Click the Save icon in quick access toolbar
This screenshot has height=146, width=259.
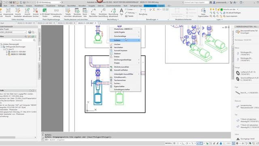[11, 2]
